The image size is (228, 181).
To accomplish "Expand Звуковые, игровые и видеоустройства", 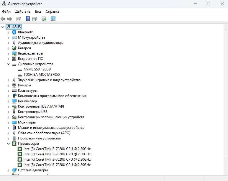I will coord(9,80).
